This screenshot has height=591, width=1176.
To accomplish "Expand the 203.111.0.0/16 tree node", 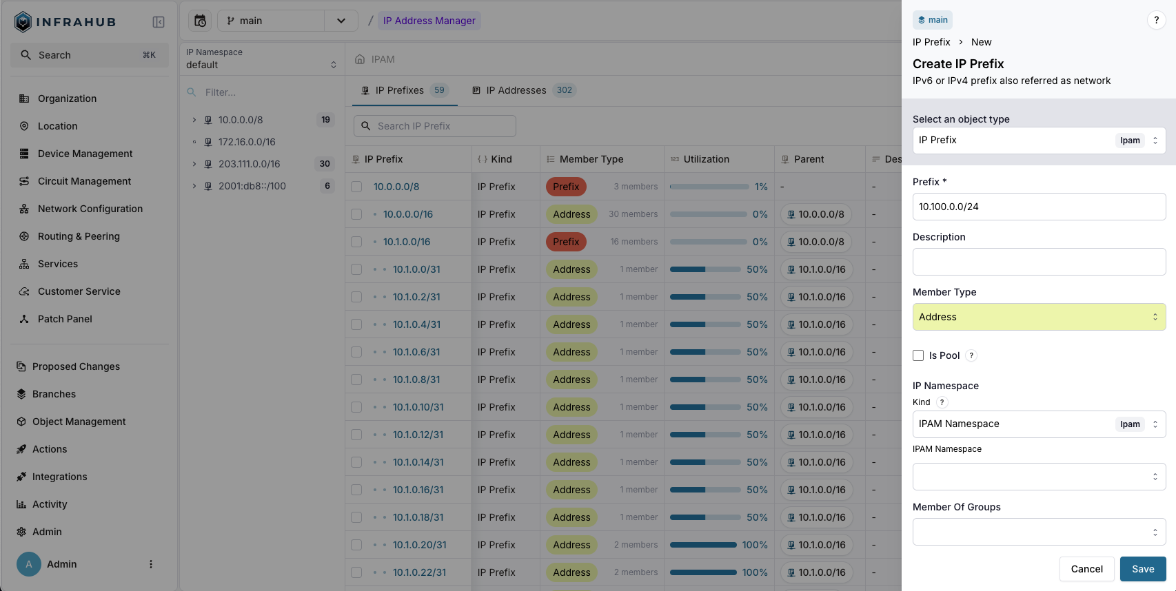I will tap(194, 164).
